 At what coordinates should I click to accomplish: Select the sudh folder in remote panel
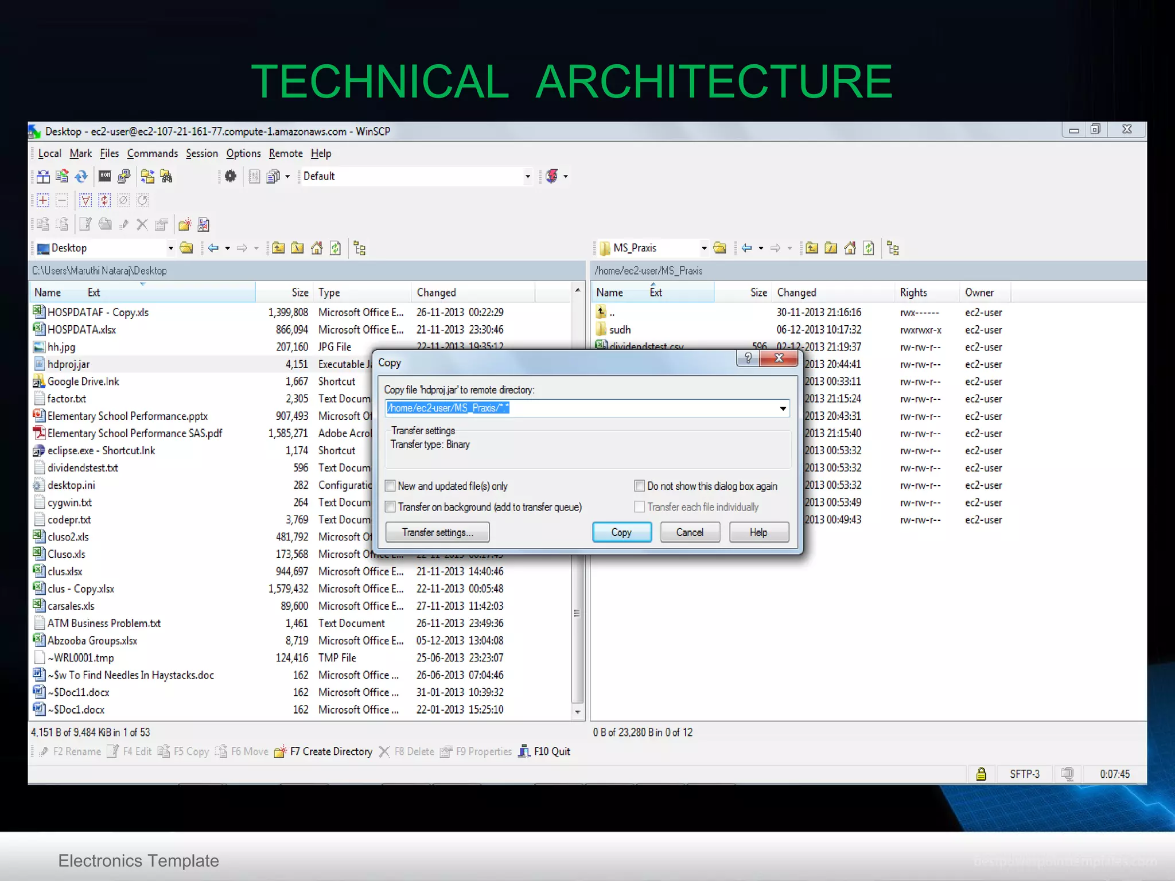coord(620,330)
